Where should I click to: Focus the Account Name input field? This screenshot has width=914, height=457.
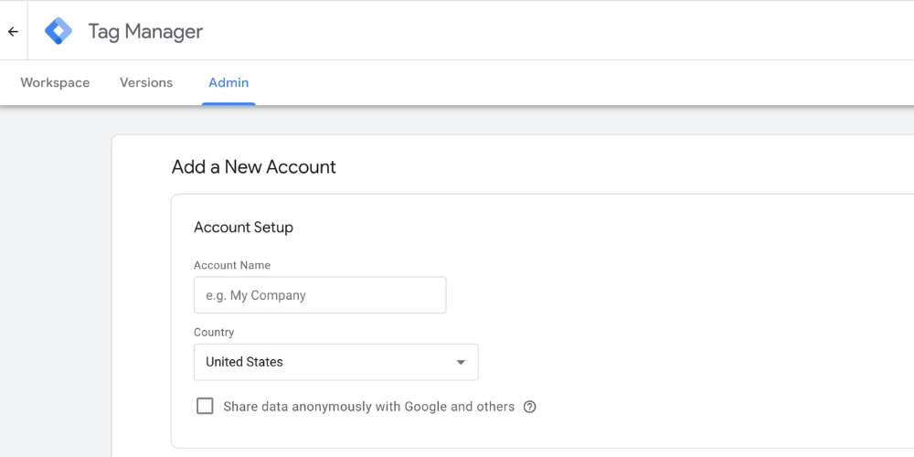(320, 295)
